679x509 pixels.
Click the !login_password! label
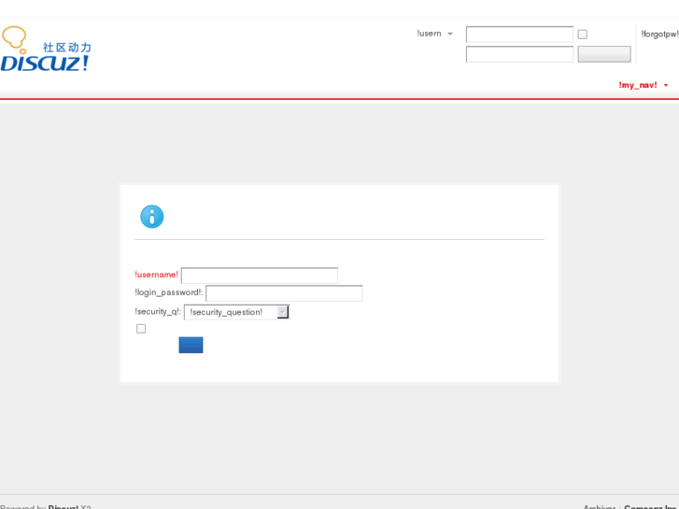(x=168, y=292)
